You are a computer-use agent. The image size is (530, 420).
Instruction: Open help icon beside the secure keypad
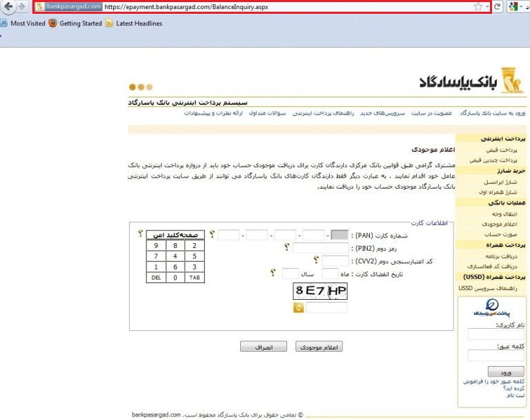tap(140, 233)
